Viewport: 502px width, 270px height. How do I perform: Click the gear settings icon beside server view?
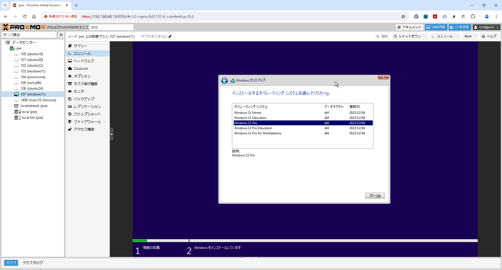pyautogui.click(x=61, y=35)
